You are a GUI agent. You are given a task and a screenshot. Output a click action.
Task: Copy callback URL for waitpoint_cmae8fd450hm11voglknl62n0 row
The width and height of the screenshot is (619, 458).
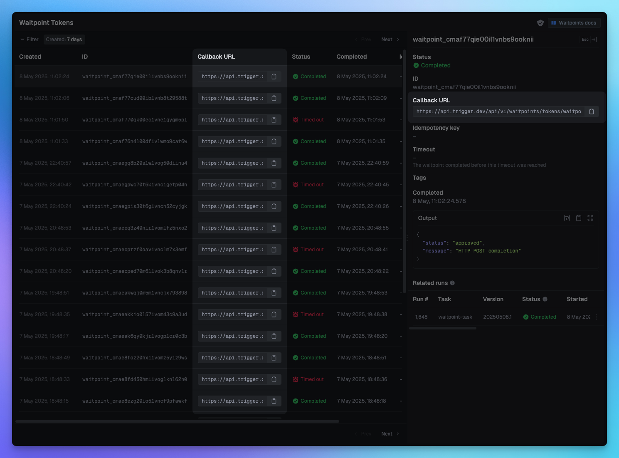pyautogui.click(x=274, y=379)
